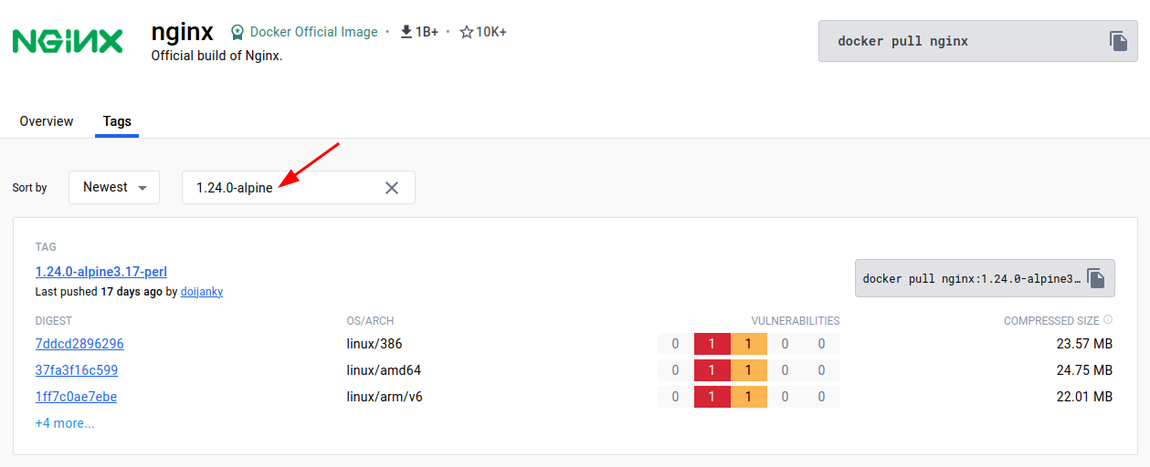The width and height of the screenshot is (1150, 467).
Task: Click the orange vulnerability count for linux/386
Action: pyautogui.click(x=749, y=344)
